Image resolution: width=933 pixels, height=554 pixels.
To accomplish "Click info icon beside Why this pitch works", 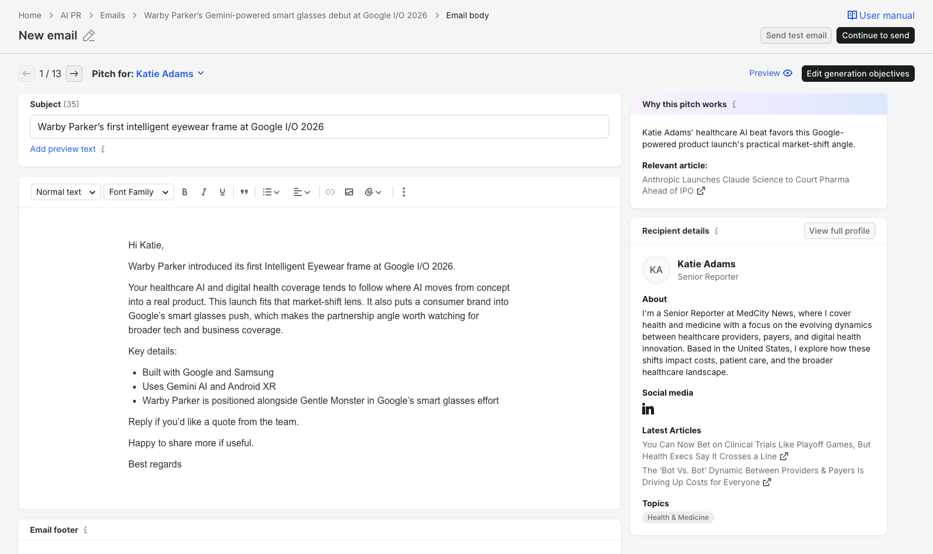I will coord(734,104).
